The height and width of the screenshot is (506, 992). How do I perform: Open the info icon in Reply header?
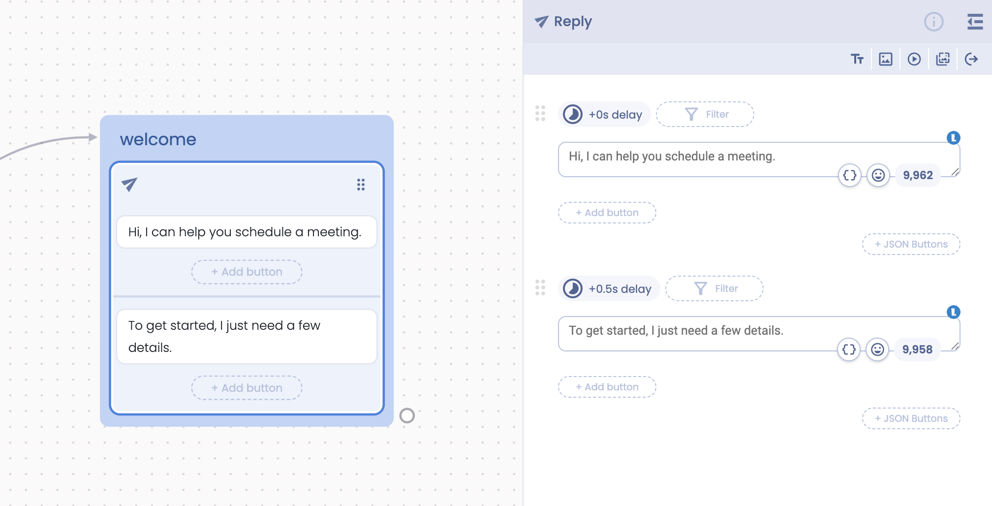pos(933,22)
